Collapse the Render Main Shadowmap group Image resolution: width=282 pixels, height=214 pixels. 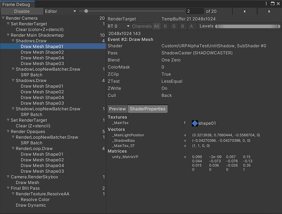point(9,35)
